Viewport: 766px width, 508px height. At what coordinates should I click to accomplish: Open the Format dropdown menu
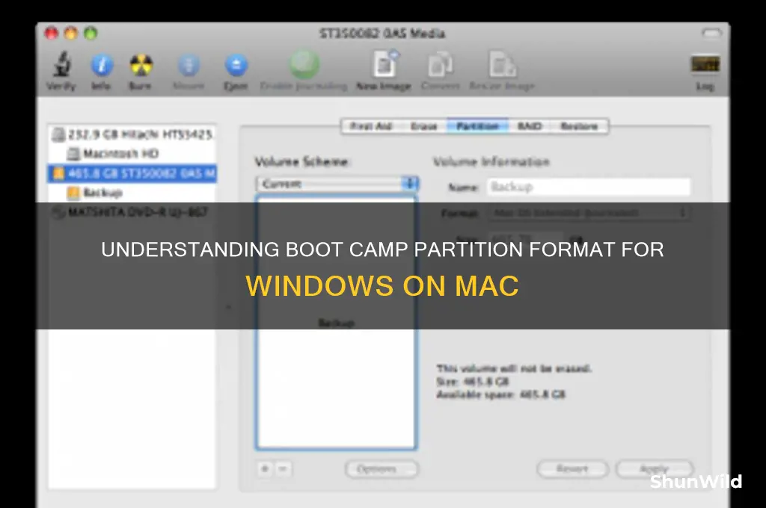(589, 213)
